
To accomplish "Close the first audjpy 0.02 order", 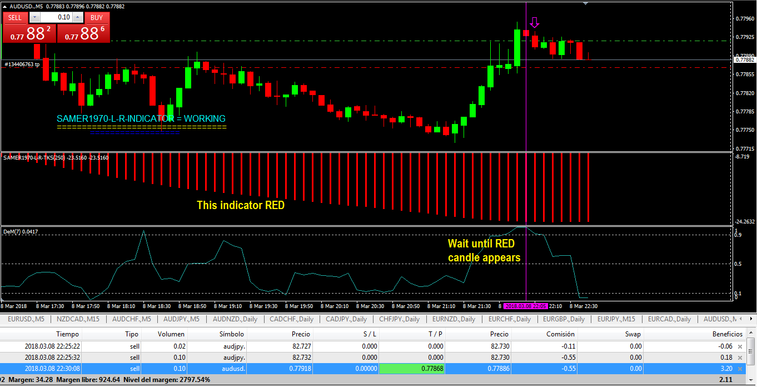I will tap(739, 346).
